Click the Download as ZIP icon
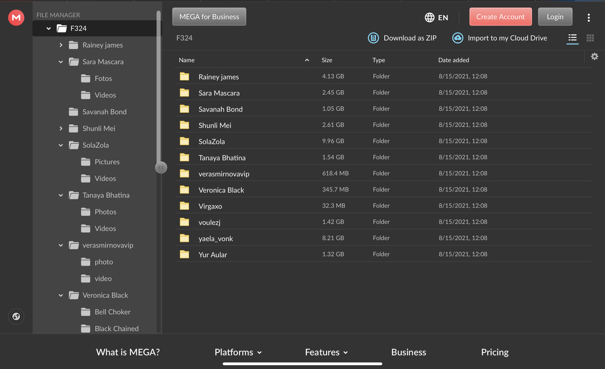 (x=373, y=38)
